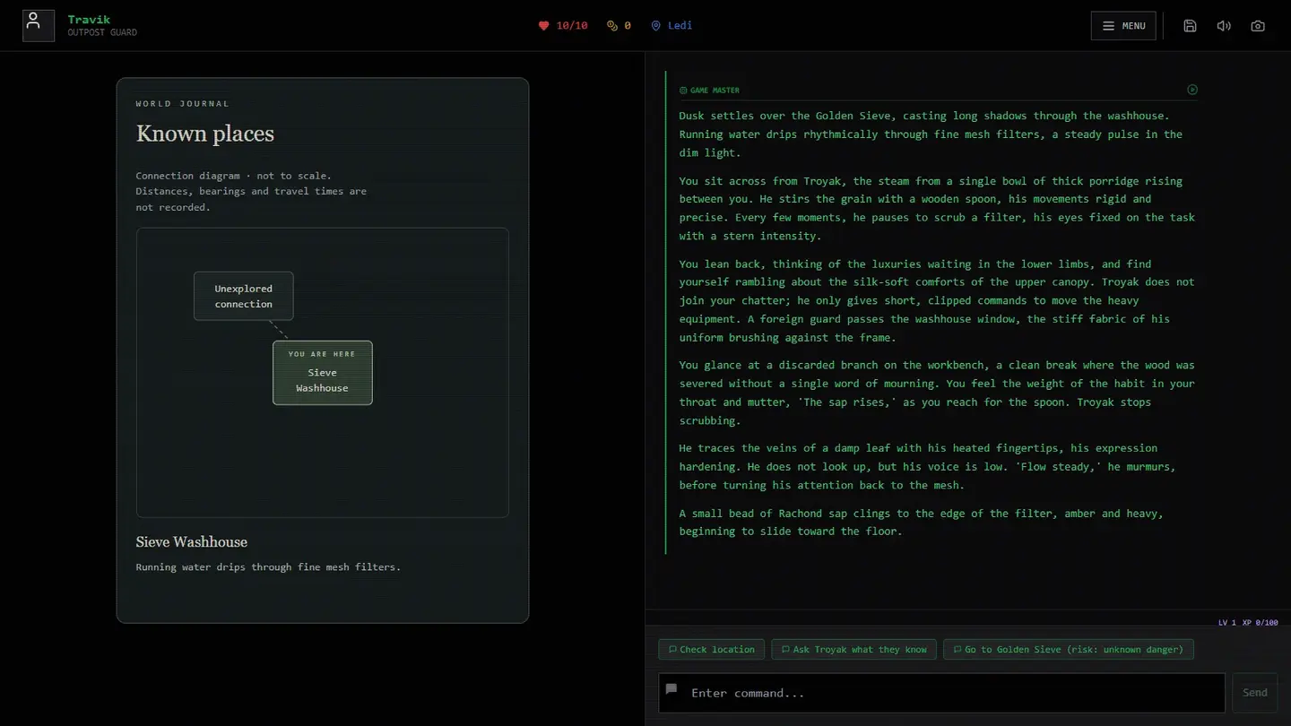Click the player avatar icon
This screenshot has width=1291, height=726.
click(x=39, y=26)
